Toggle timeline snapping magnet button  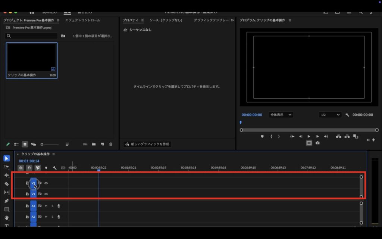coord(29,168)
